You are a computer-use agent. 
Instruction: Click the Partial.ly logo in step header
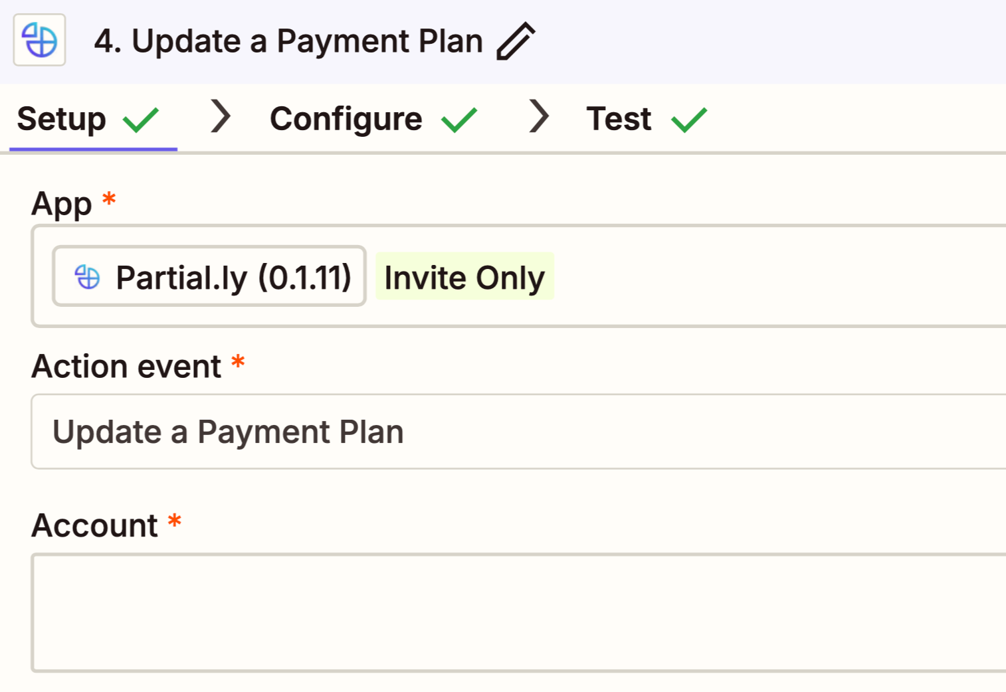click(x=40, y=40)
